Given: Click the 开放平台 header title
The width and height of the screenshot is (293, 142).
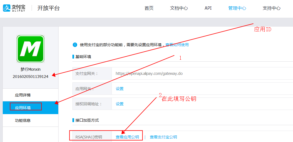Looking at the screenshot, I should [48, 8].
